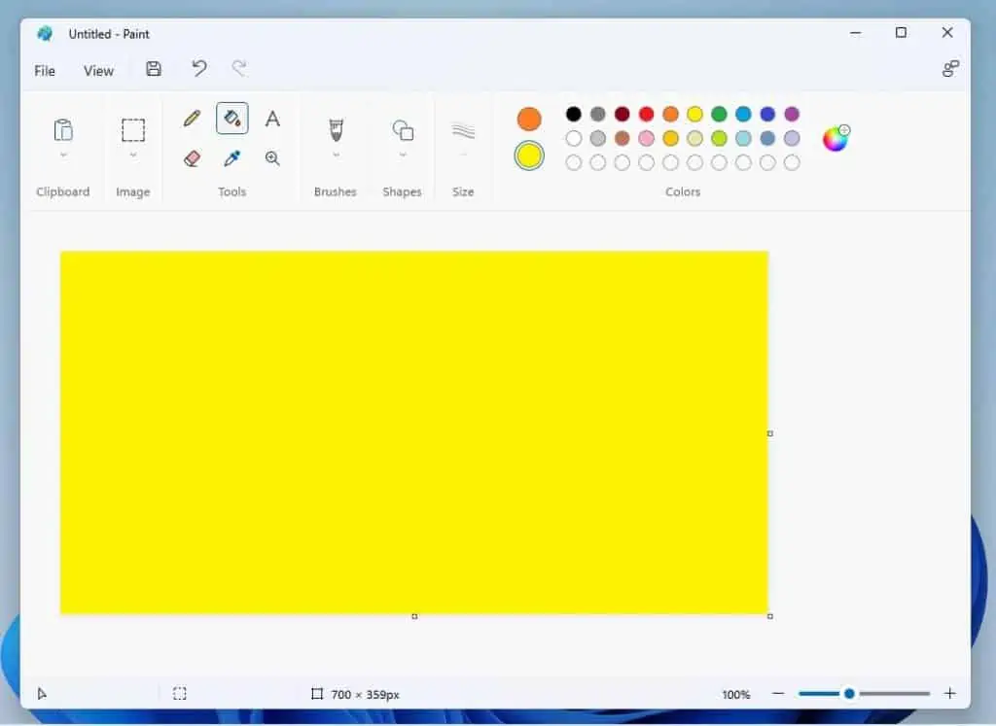Pick the Color picker eyedropper tool
Screen dimensions: 996x726
click(x=231, y=158)
